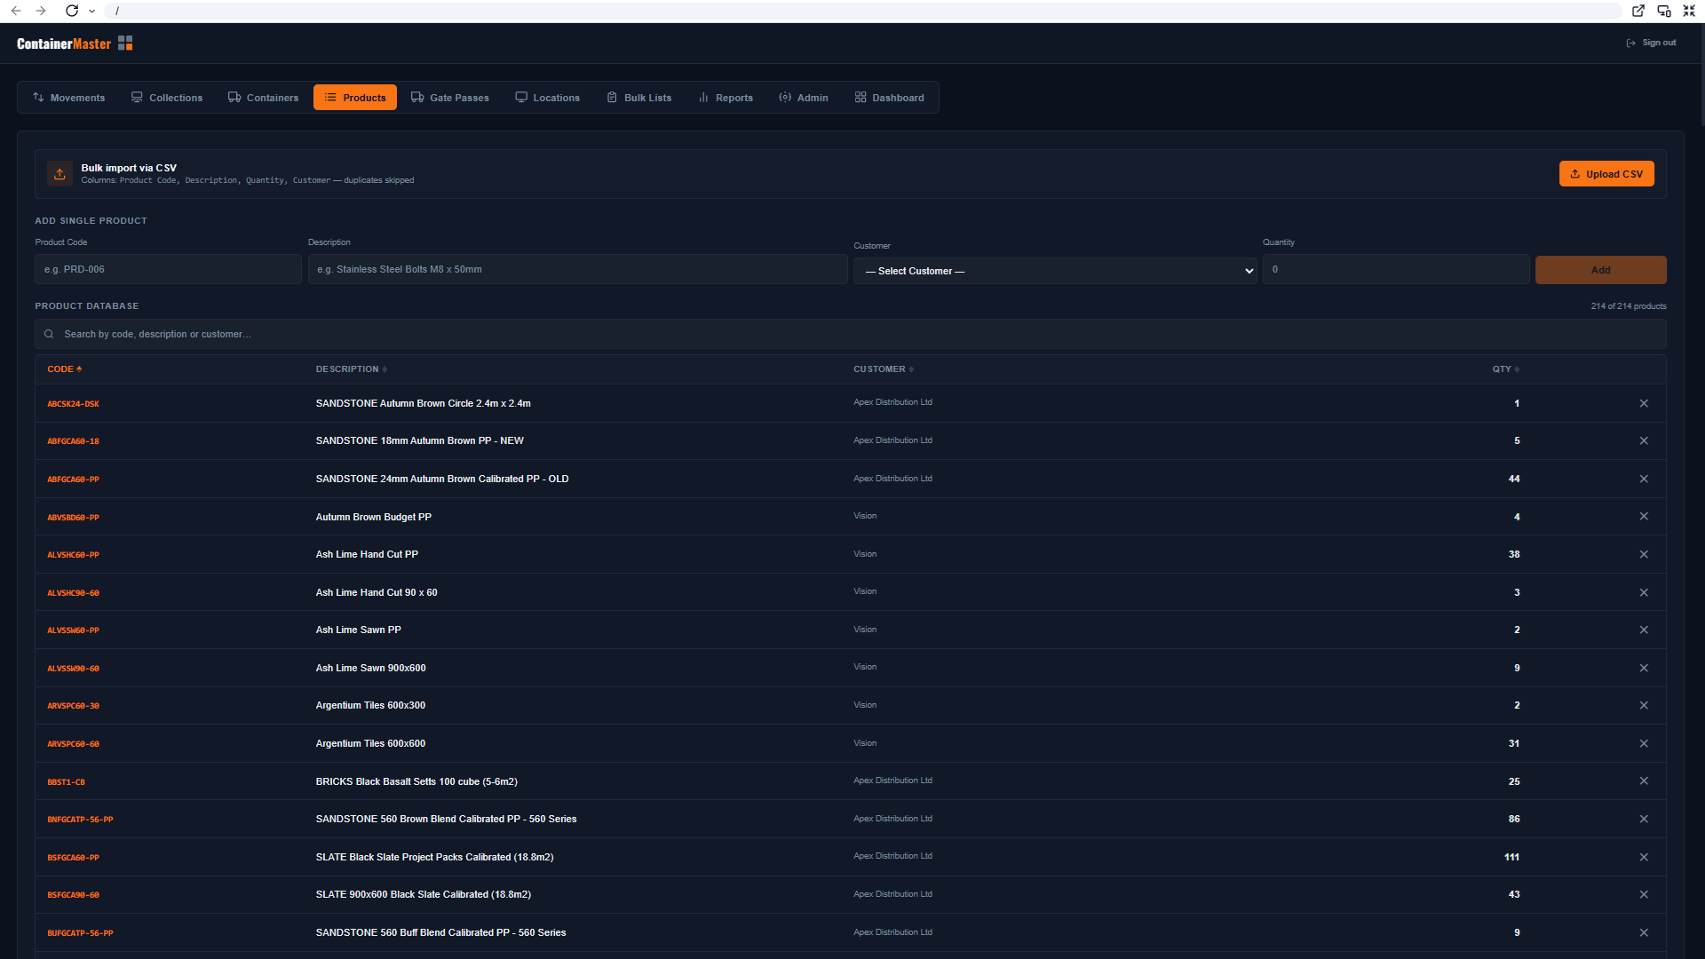Click the ContainerMaster grid logo icon

[x=125, y=44]
